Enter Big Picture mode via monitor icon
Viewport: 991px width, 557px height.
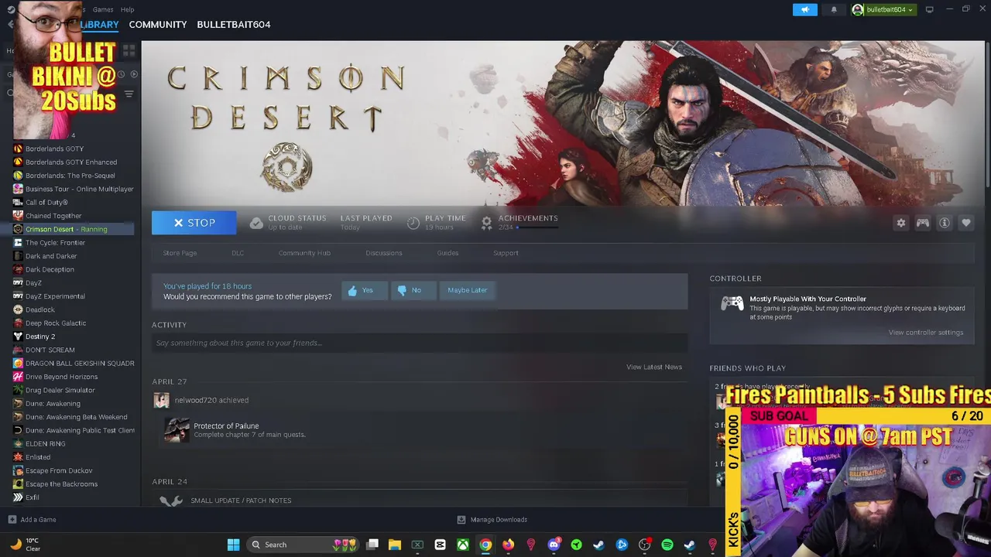tap(929, 9)
